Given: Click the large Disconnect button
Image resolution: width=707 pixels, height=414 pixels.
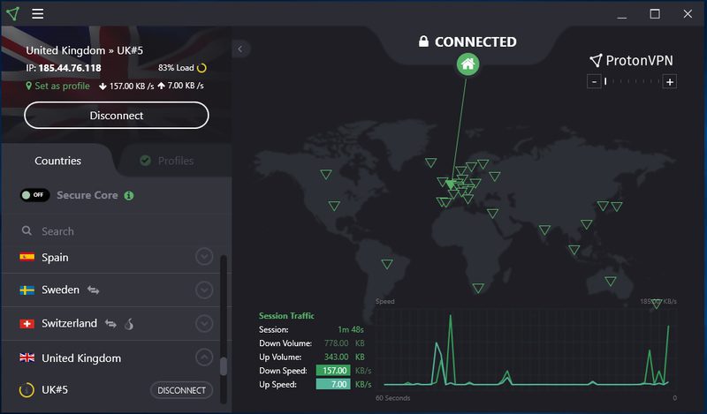Looking at the screenshot, I should [117, 116].
